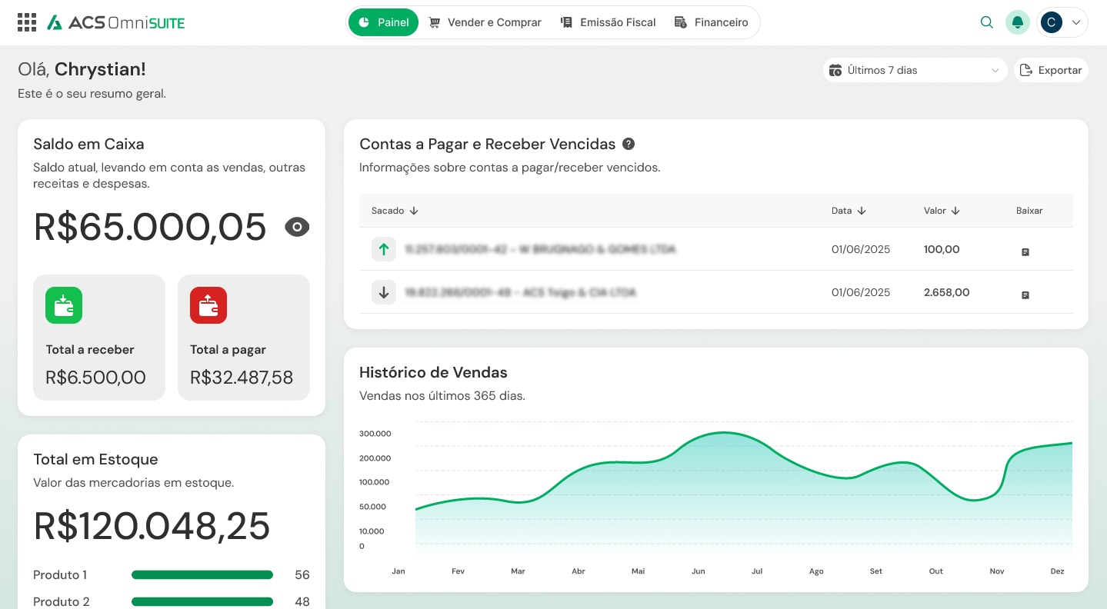Toggle sort on the Data column

click(x=861, y=210)
